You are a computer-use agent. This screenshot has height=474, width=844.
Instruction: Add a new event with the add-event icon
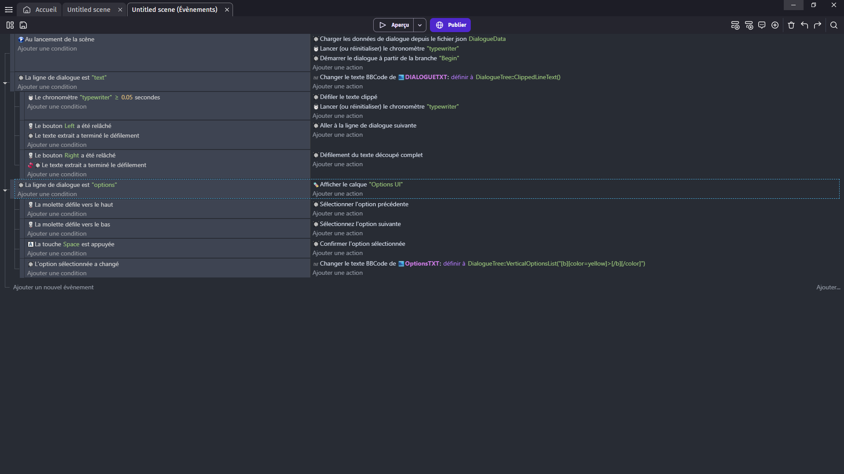(735, 25)
